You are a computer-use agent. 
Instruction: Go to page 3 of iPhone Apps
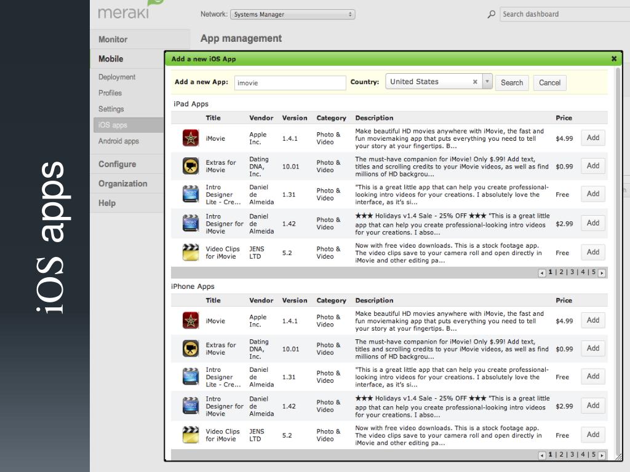pyautogui.click(x=572, y=455)
